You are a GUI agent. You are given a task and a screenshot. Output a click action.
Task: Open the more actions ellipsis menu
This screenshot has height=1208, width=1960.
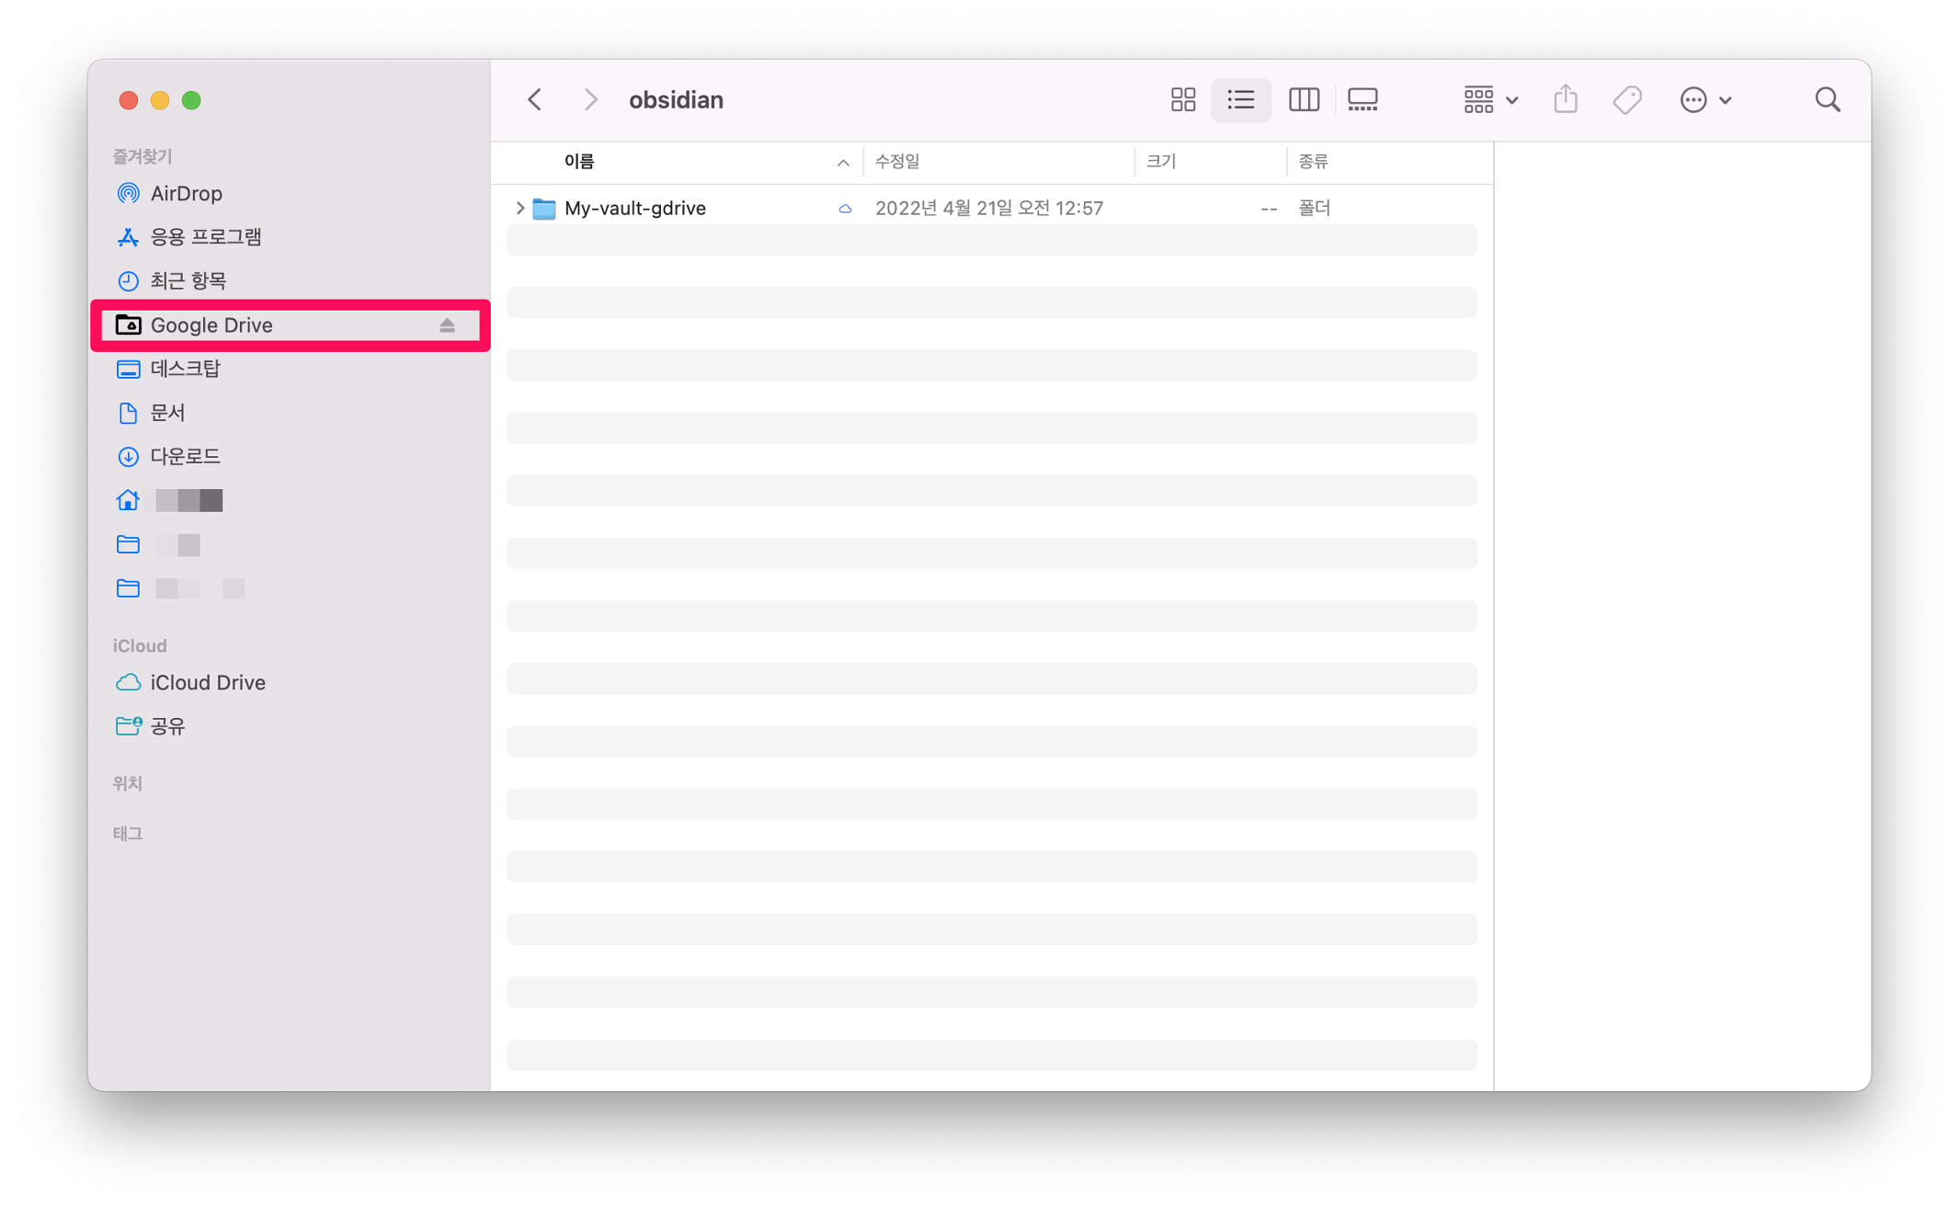[x=1704, y=99]
